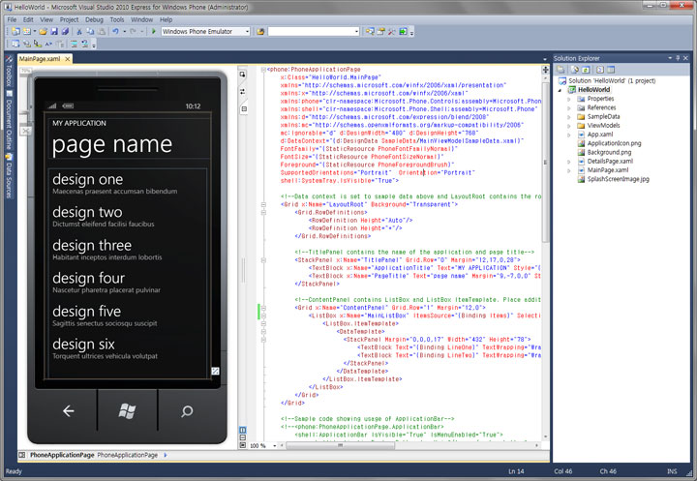Viewport: 697px width, 481px height.
Task: Select the MainPage.xaml document tab
Action: pos(40,59)
